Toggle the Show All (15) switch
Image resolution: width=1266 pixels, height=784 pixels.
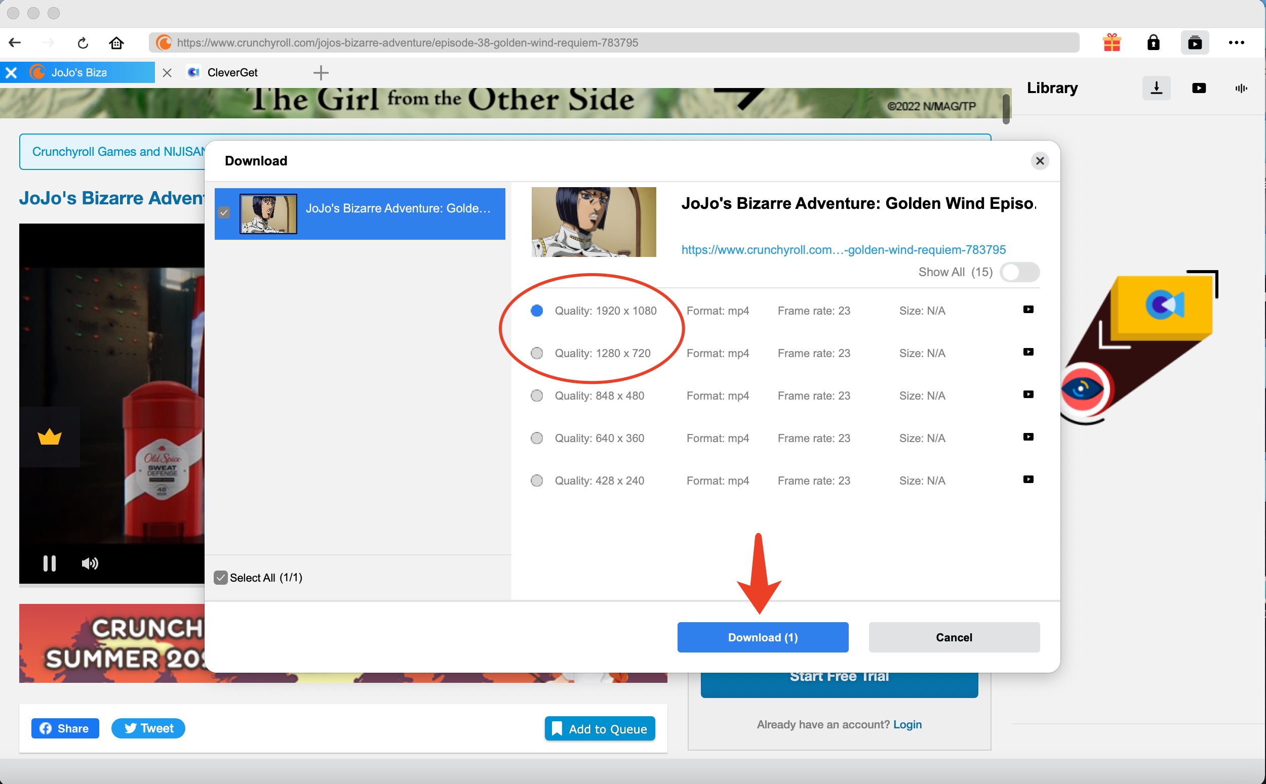point(1019,272)
